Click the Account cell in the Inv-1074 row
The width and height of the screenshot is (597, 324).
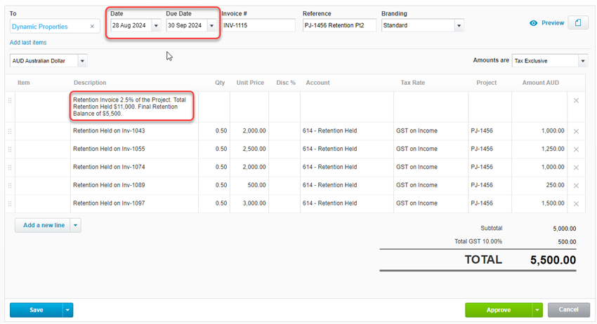pos(347,167)
